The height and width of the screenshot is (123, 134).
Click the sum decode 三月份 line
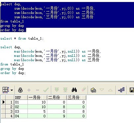[x=54, y=17]
